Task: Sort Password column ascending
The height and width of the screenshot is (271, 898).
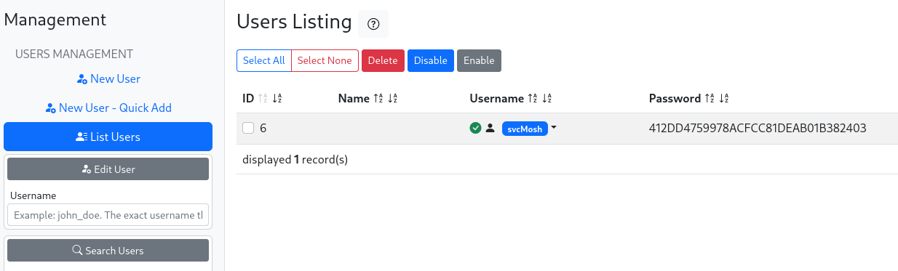Action: tap(710, 99)
